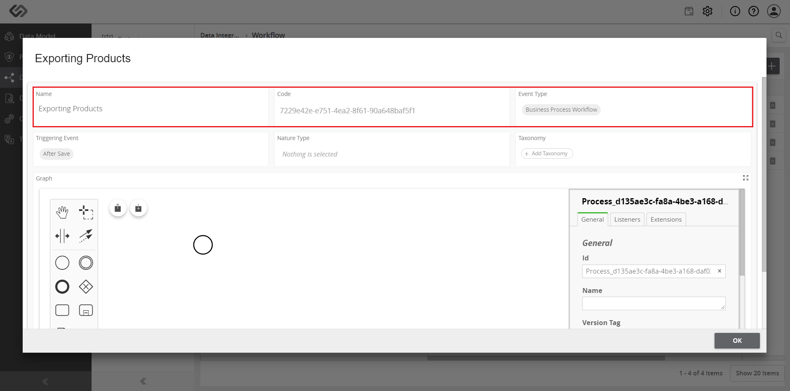Open the help question mark icon
The image size is (790, 391).
click(754, 11)
